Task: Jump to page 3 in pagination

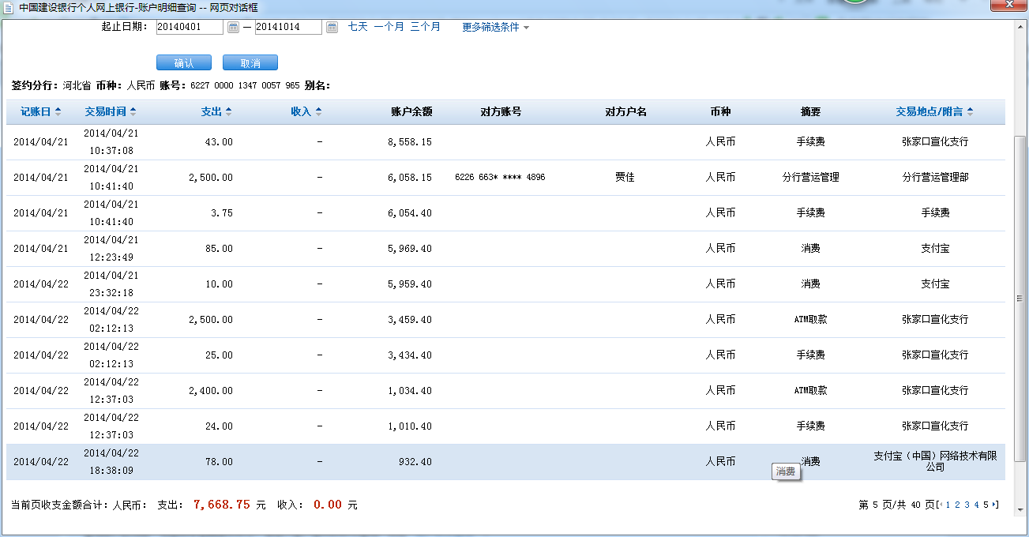Action: 967,505
